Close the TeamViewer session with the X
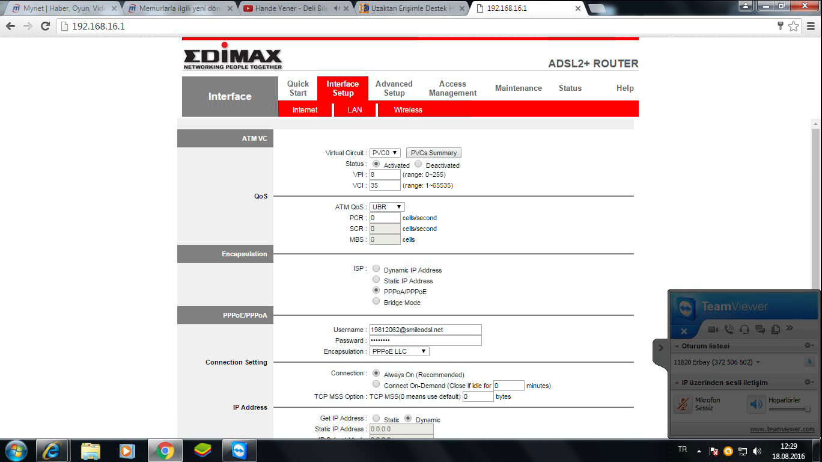The image size is (822, 462). click(x=684, y=331)
